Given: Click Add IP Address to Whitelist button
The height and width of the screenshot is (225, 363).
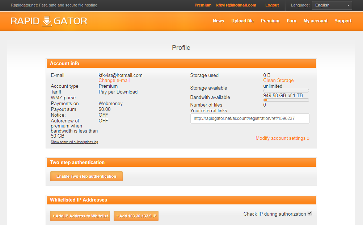Looking at the screenshot, I should [80, 216].
